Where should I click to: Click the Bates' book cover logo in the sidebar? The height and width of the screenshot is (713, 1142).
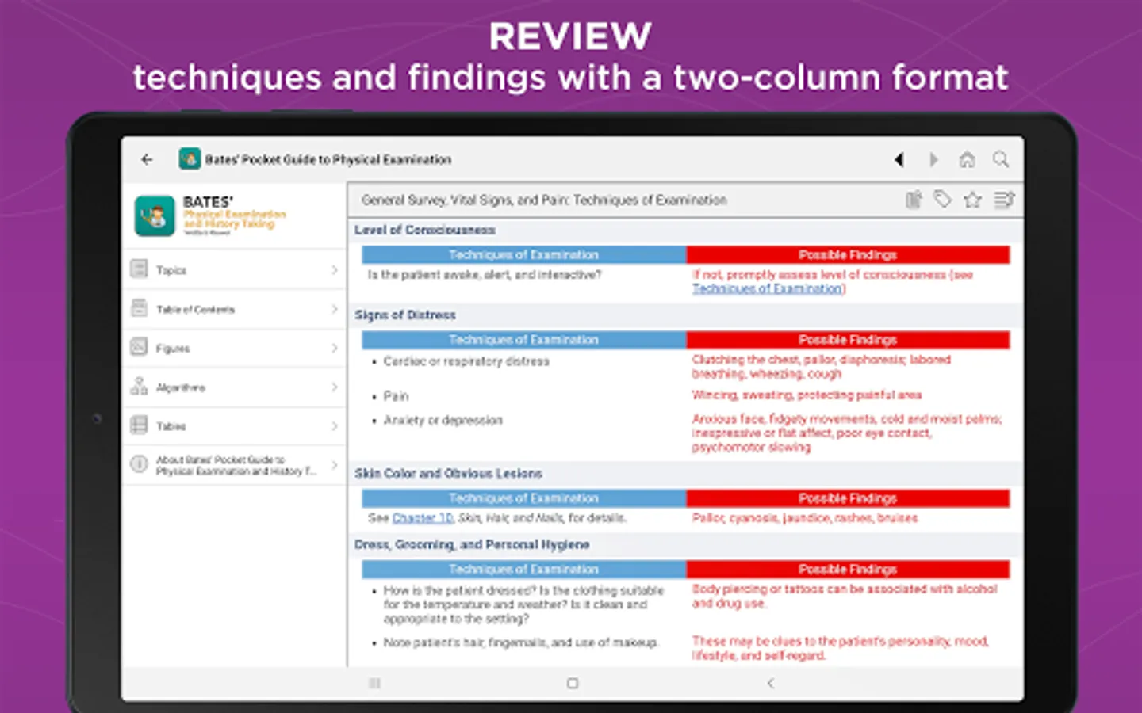(155, 215)
